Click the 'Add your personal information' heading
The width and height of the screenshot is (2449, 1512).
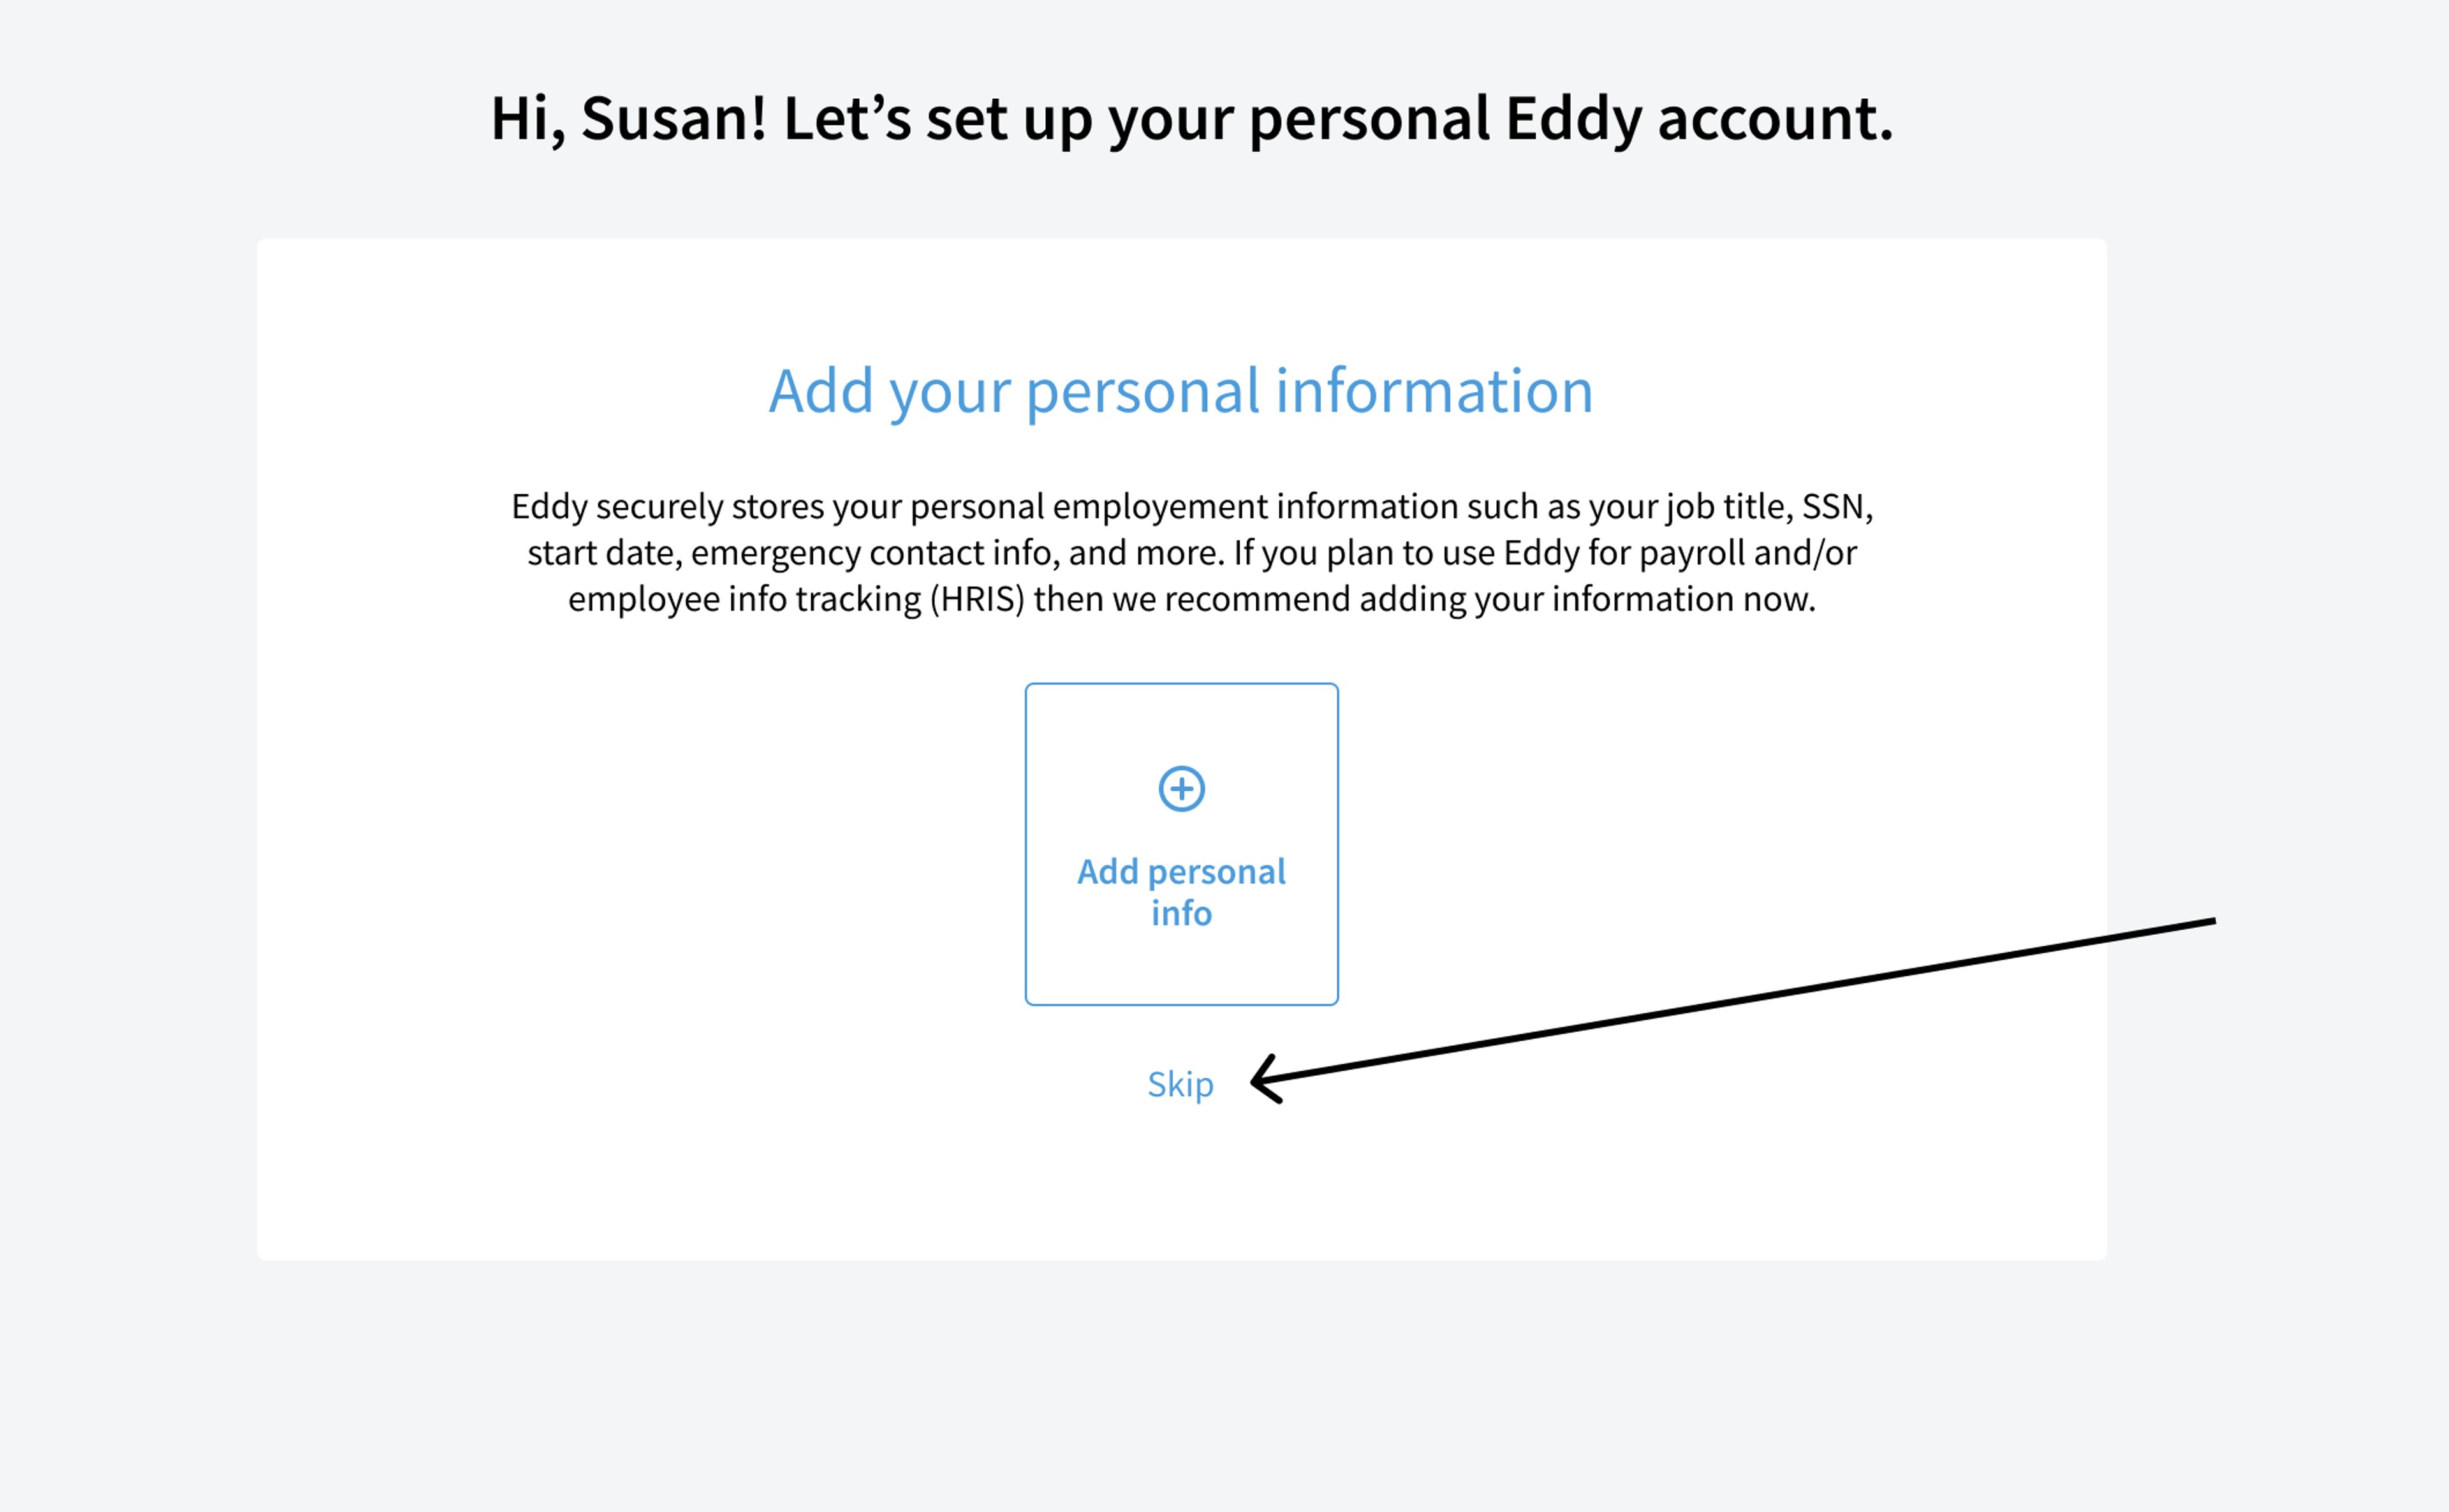1180,391
